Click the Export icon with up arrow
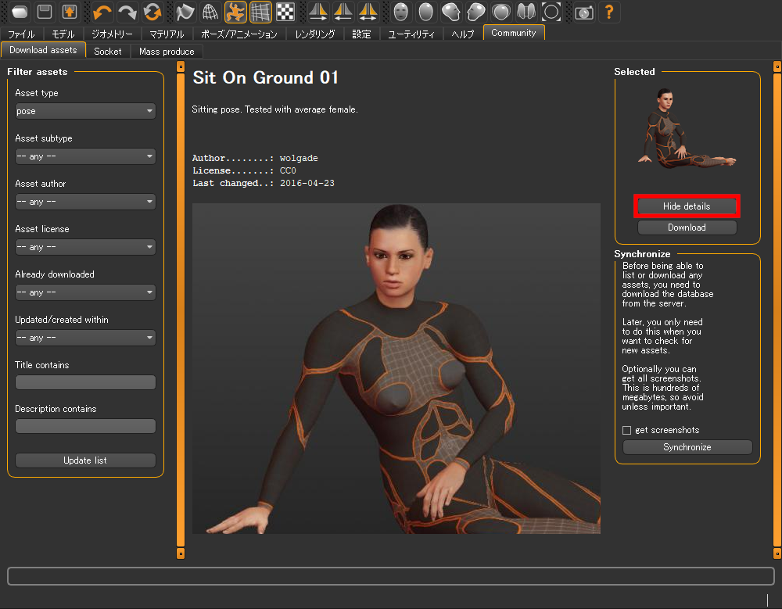The height and width of the screenshot is (609, 782). point(70,12)
